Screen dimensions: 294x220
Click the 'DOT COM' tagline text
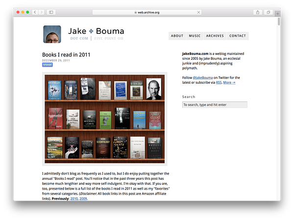pyautogui.click(x=79, y=38)
